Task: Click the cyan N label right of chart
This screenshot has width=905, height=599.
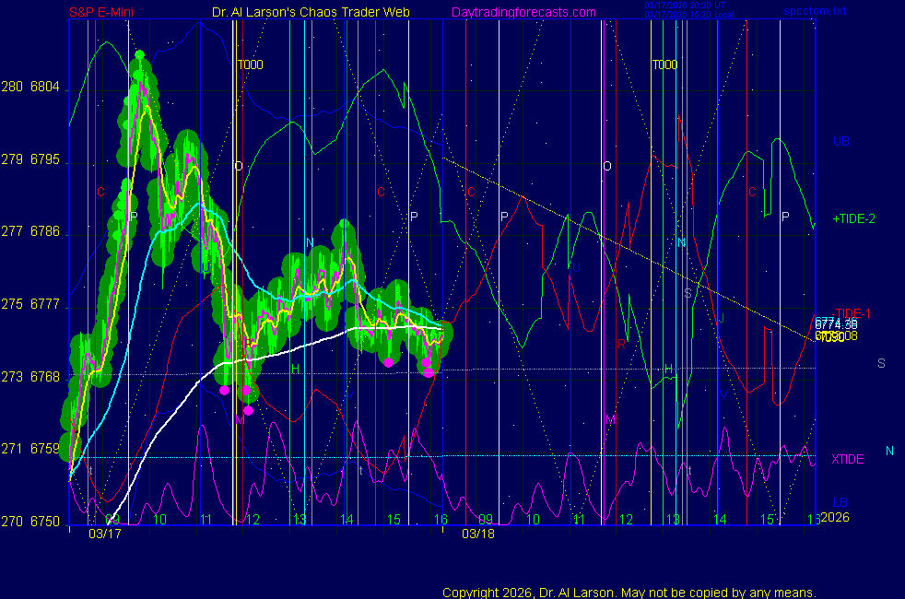Action: [x=889, y=451]
